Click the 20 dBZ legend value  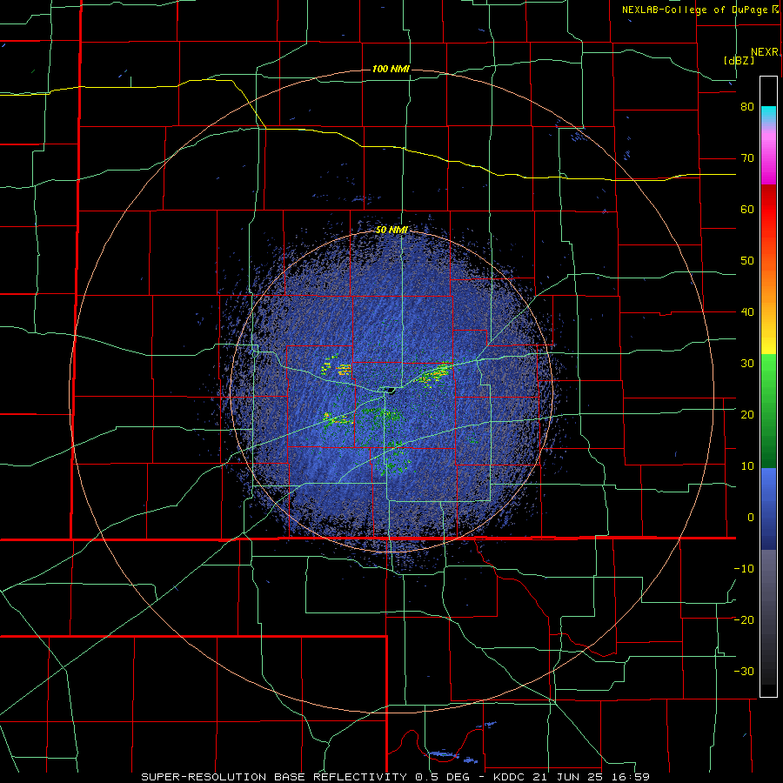[747, 415]
